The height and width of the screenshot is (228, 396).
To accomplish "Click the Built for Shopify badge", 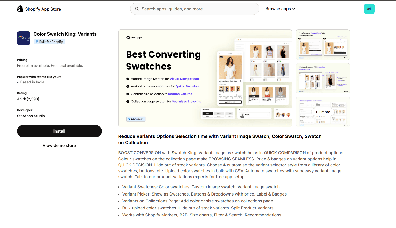I will tap(49, 42).
